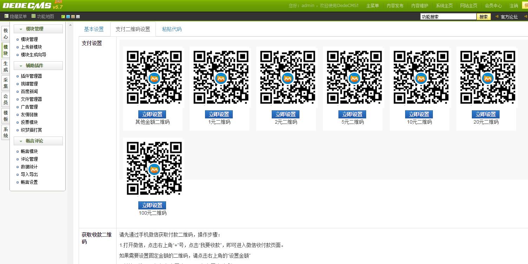Open 挑错管理 in the sidebar
Image resolution: width=528 pixels, height=264 pixels.
coord(29,84)
